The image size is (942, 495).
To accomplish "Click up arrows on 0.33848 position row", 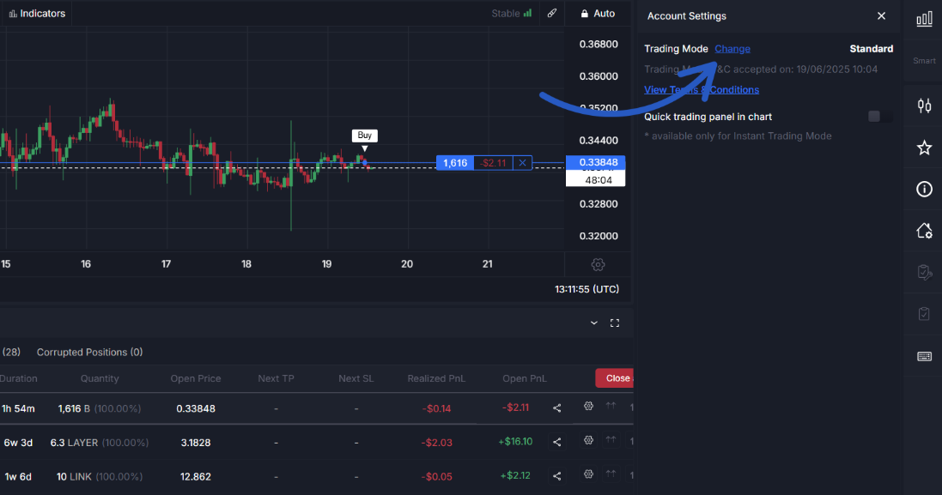I will tap(611, 406).
